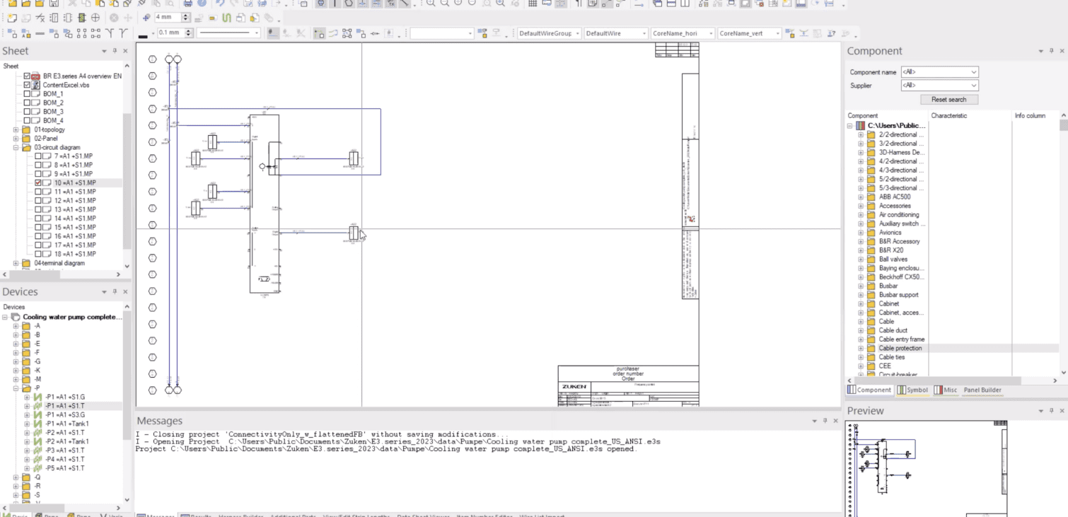Click the help question mark icon
The image size is (1068, 517).
202,4
